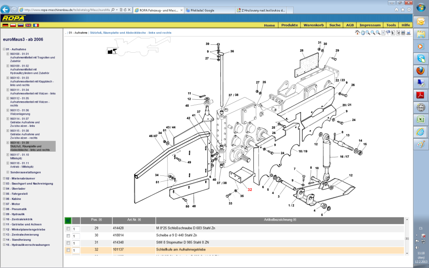429x268 pixels.
Task: Expand the 03 - Bauchgurt und Nachreinigung node
Action: (x=4, y=183)
